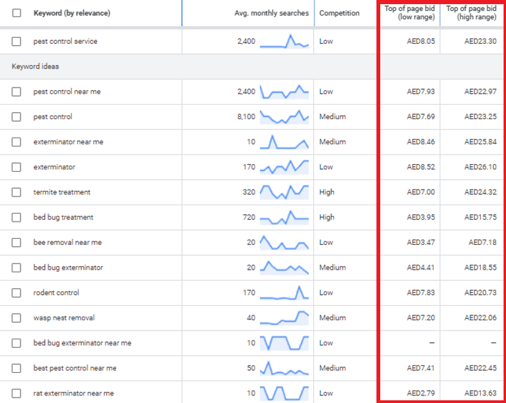
Task: Click the keyword 'wasp nest removal'
Action: (x=64, y=318)
